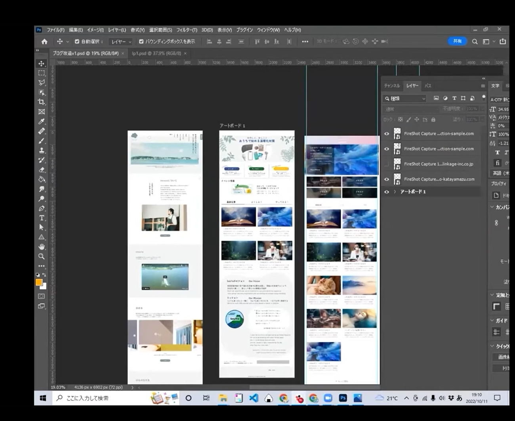The width and height of the screenshot is (515, 421).
Task: Select the Horizontal Type tool
Action: click(x=42, y=218)
